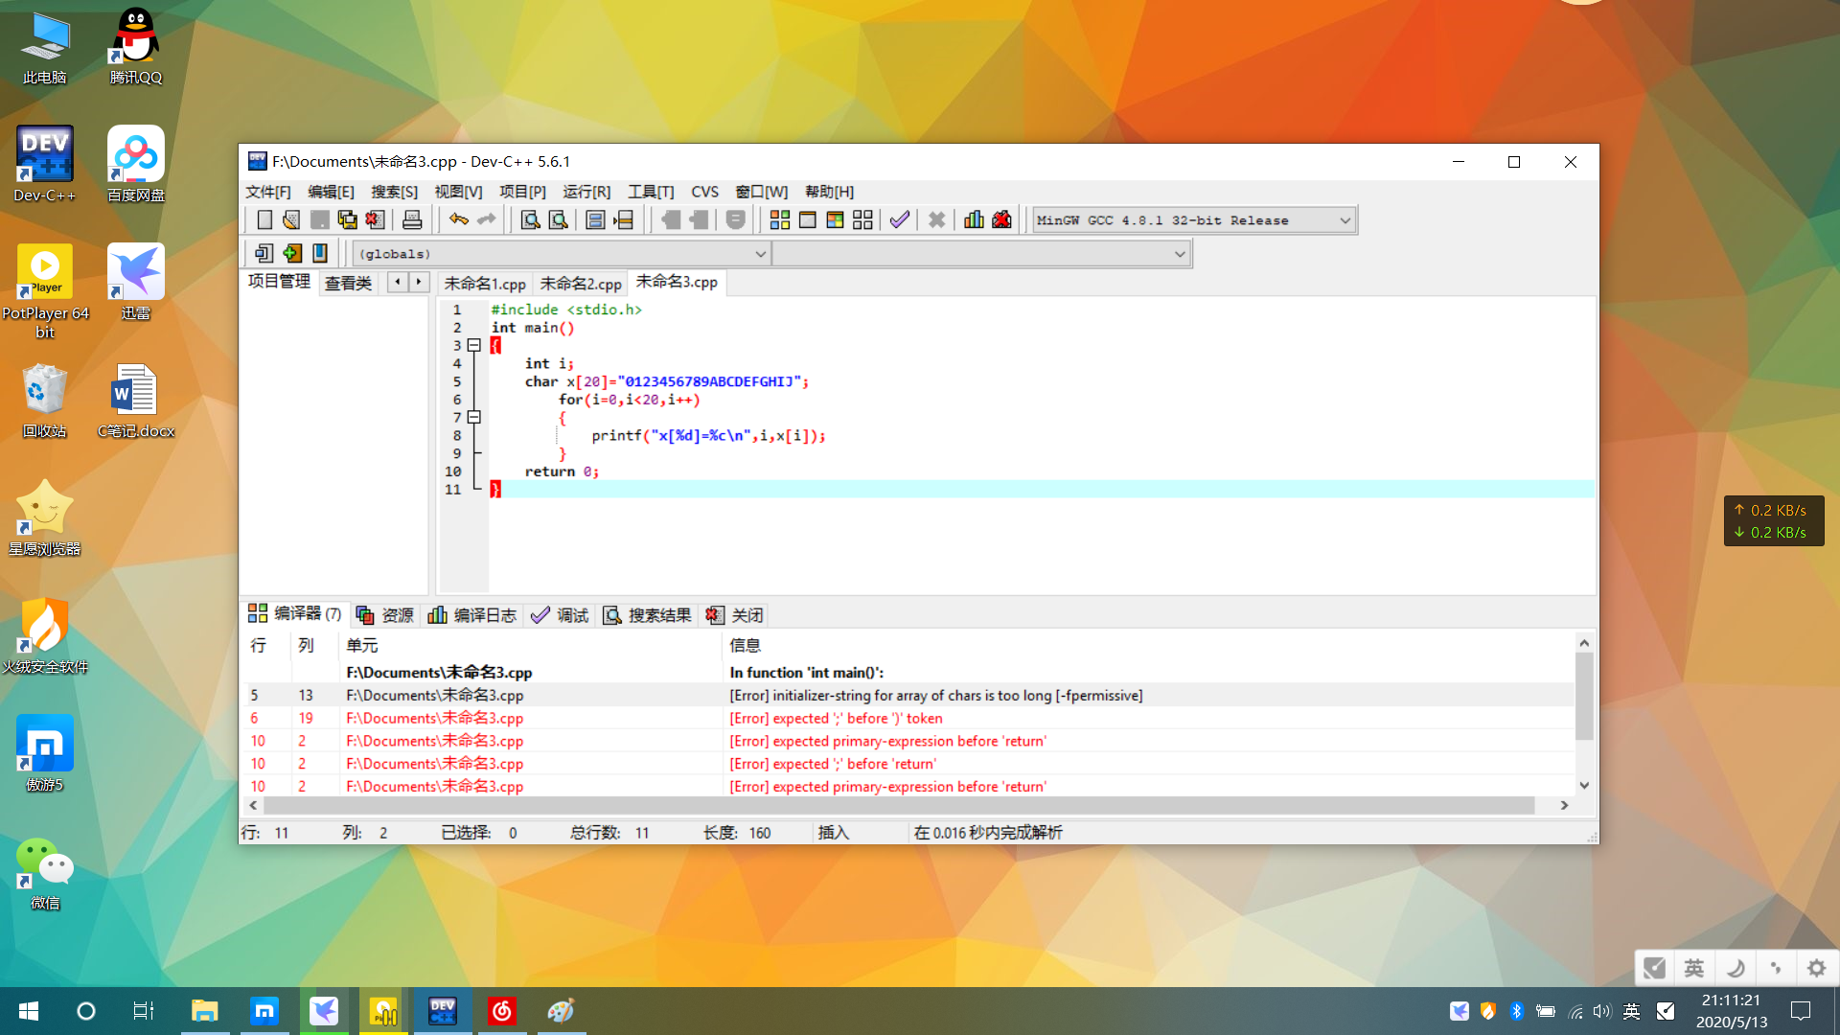Select the "expected ';' before 'return'" error row

point(908,764)
